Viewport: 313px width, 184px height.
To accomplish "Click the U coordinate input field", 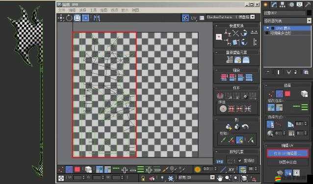I will 78,178.
